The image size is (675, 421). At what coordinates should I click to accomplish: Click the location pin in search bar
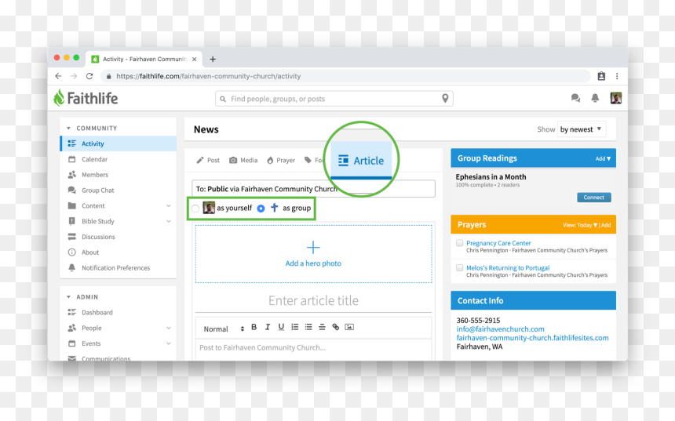point(445,99)
